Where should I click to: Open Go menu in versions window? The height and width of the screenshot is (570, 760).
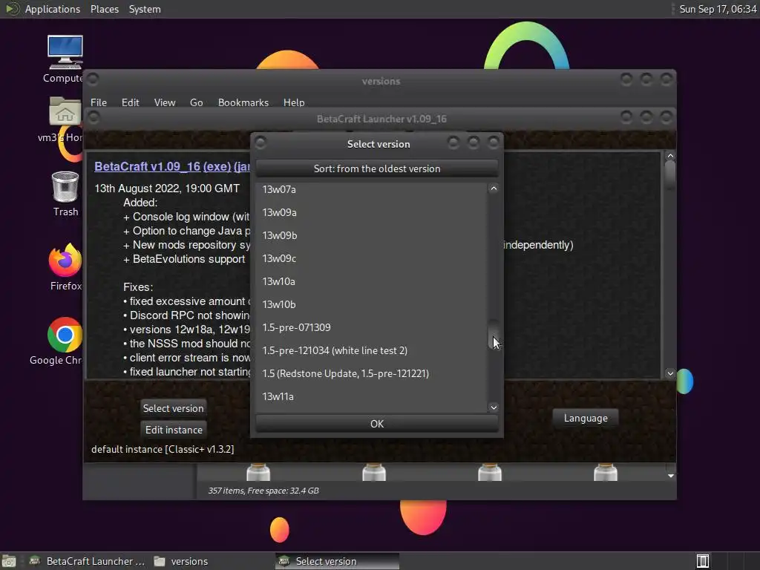tap(196, 102)
